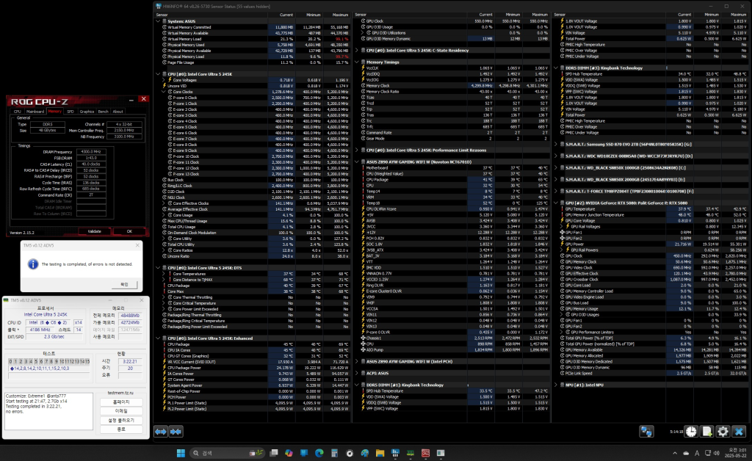Click the expand-columns arrows icon in HWiNFO

point(161,432)
